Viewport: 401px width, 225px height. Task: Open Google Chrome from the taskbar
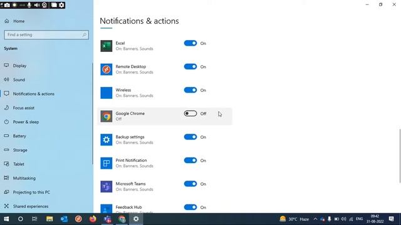[x=122, y=219]
